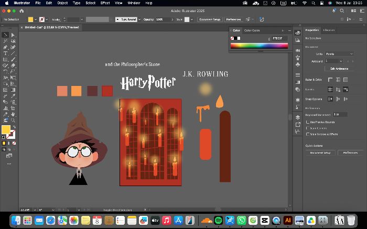
Task: Click Document Setup in the control bar
Action: 210,19
